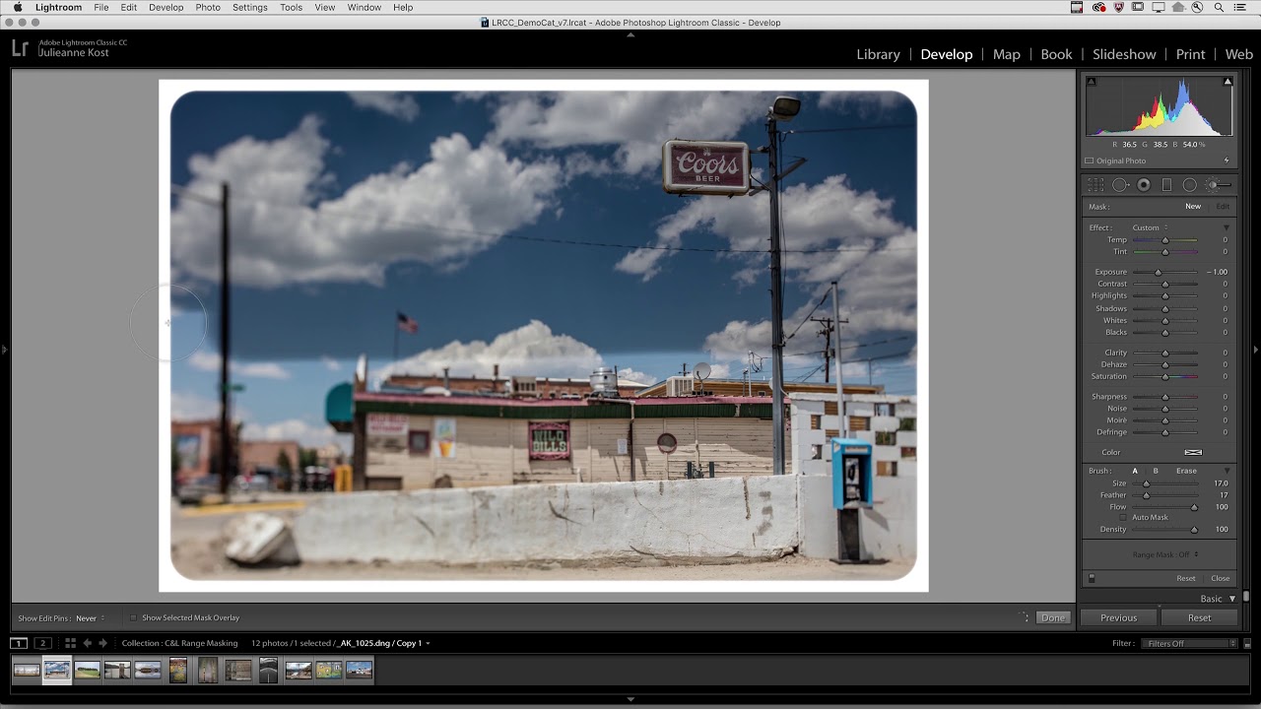Click the Previous button

click(x=1118, y=617)
